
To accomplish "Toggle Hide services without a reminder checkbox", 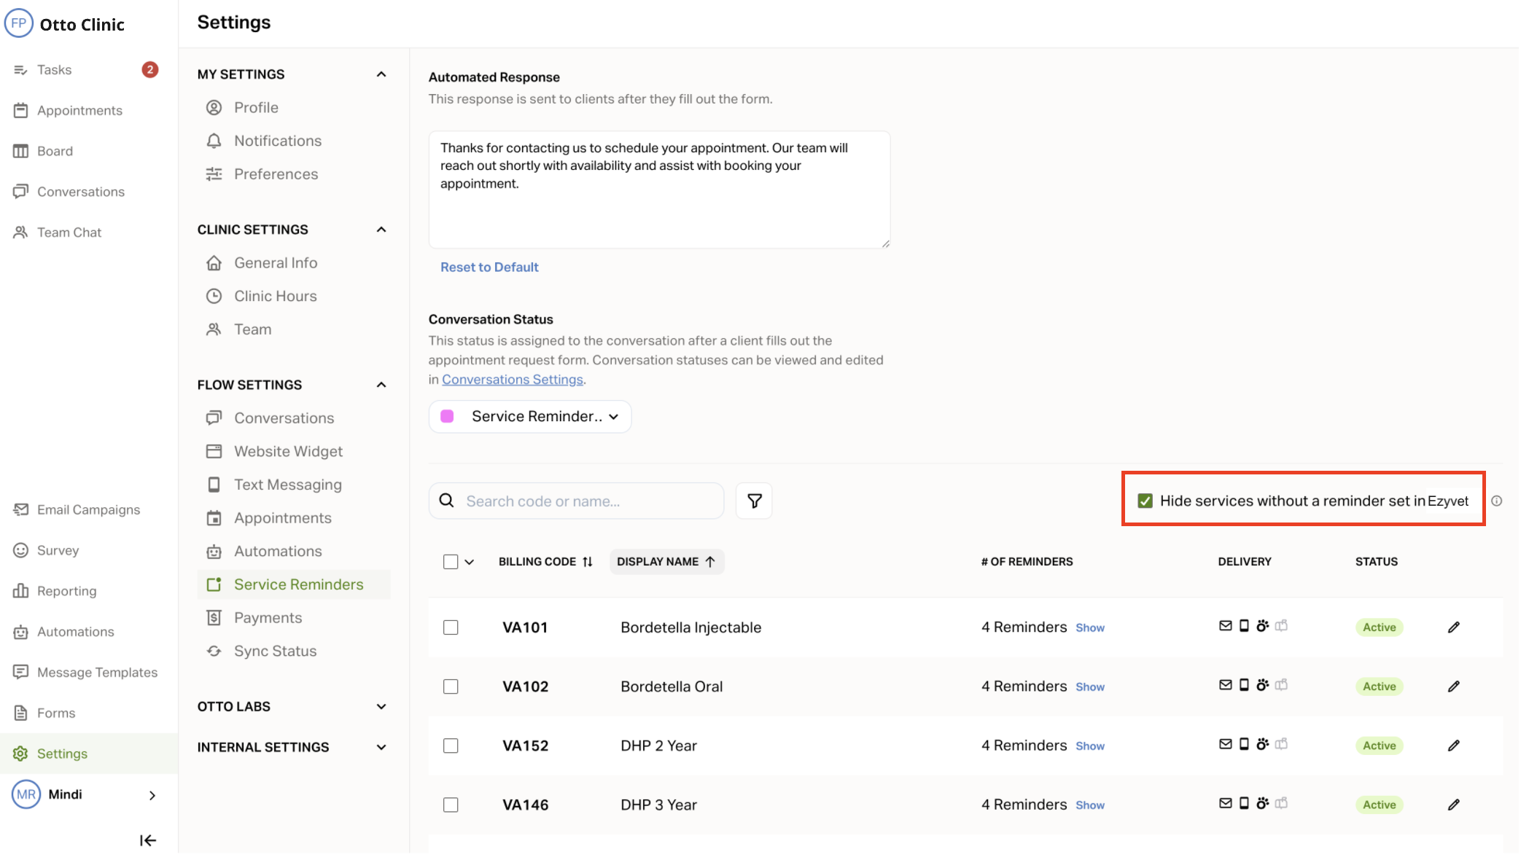I will point(1145,501).
